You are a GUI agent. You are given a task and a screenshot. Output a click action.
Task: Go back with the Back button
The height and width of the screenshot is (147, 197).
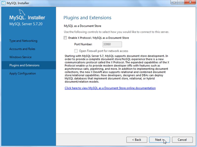pyautogui.click(x=137, y=140)
